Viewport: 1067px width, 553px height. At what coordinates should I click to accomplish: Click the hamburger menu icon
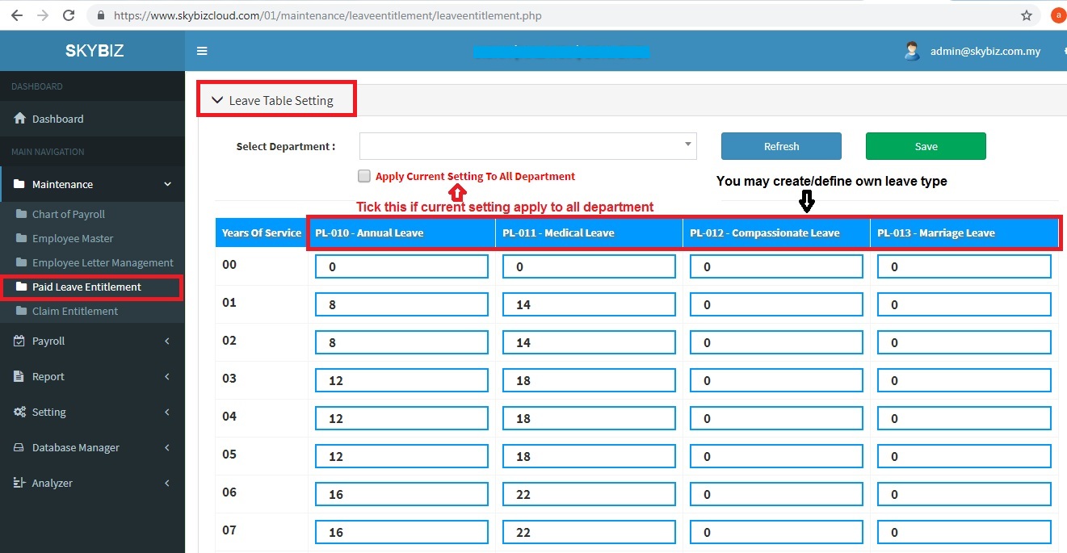tap(202, 51)
